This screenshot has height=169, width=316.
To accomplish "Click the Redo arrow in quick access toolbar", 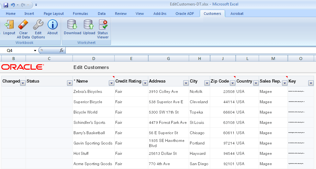I will tap(23, 5).
